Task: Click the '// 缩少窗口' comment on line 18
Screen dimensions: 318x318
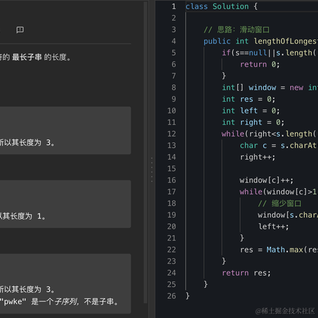Action: [x=279, y=203]
